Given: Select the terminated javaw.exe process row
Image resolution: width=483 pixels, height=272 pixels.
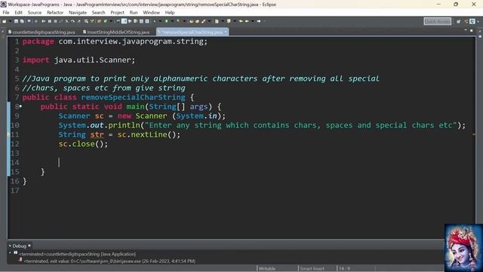Looking at the screenshot, I should (x=109, y=261).
